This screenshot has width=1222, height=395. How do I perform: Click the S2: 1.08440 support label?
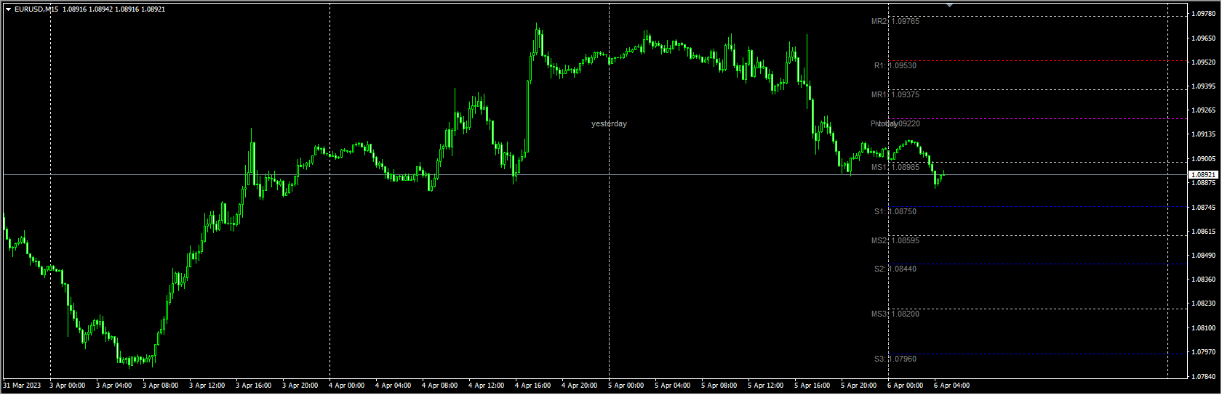point(895,269)
